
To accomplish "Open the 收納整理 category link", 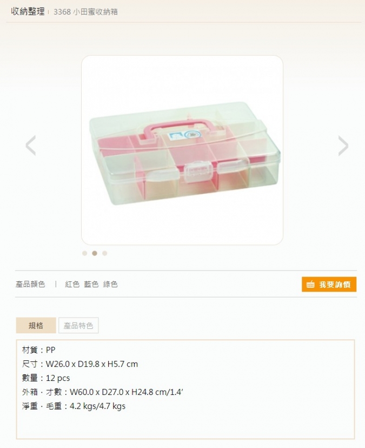I will pos(28,11).
